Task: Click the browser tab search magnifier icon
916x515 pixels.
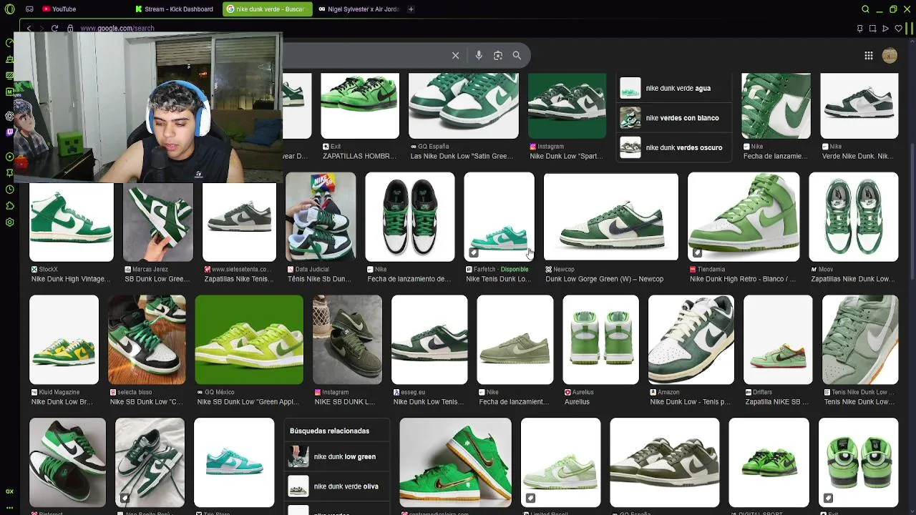Action: tap(865, 9)
